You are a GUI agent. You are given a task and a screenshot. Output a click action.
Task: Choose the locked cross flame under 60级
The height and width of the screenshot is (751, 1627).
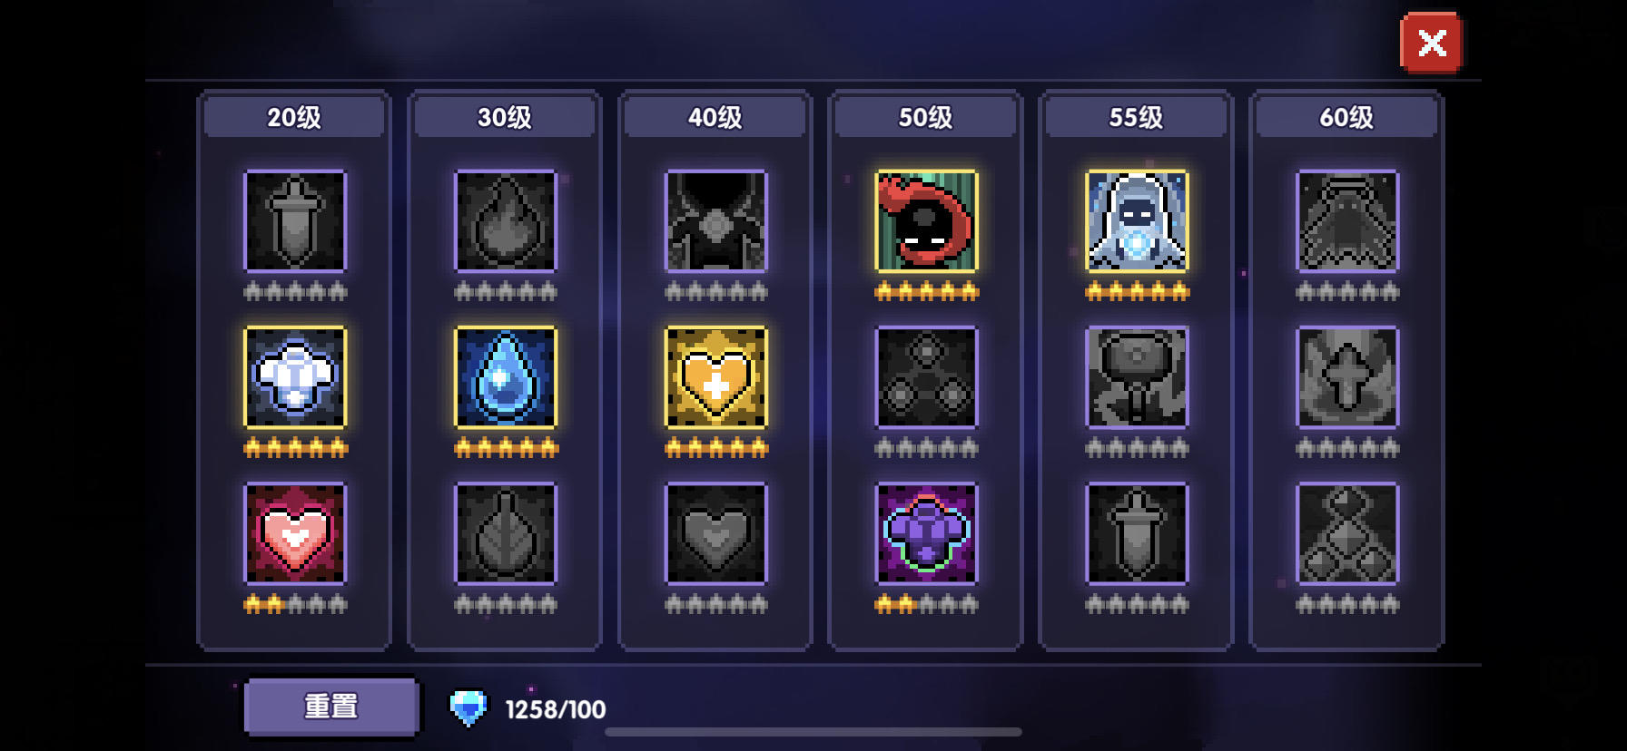click(1347, 376)
